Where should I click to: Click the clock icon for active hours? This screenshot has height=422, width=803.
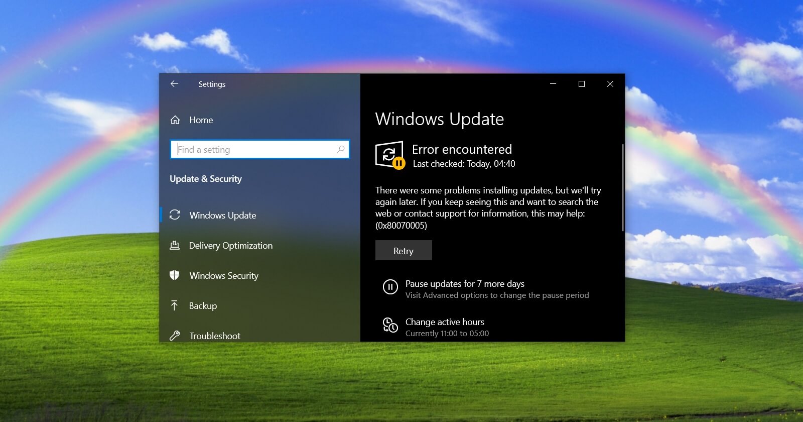pyautogui.click(x=390, y=325)
